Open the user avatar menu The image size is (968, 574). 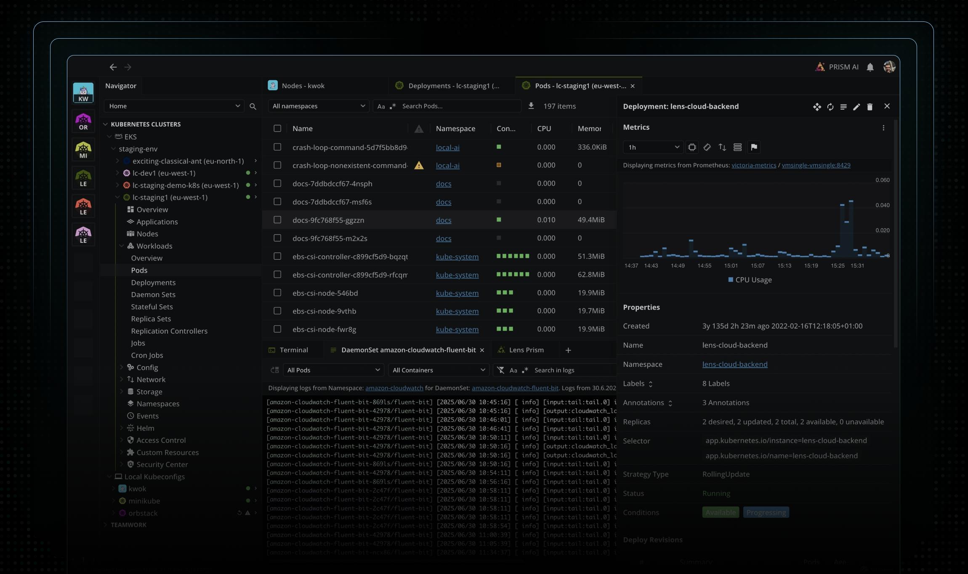point(889,67)
